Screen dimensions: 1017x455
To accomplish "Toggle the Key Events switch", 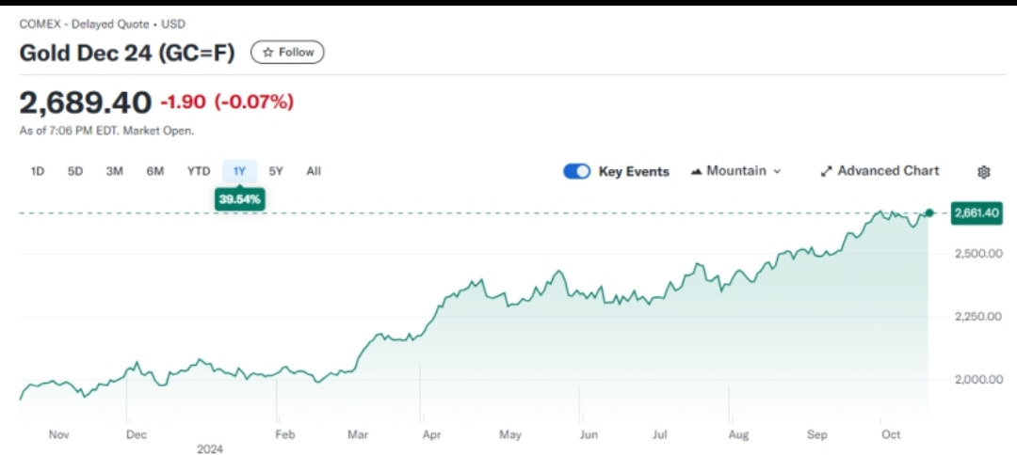I will click(576, 171).
